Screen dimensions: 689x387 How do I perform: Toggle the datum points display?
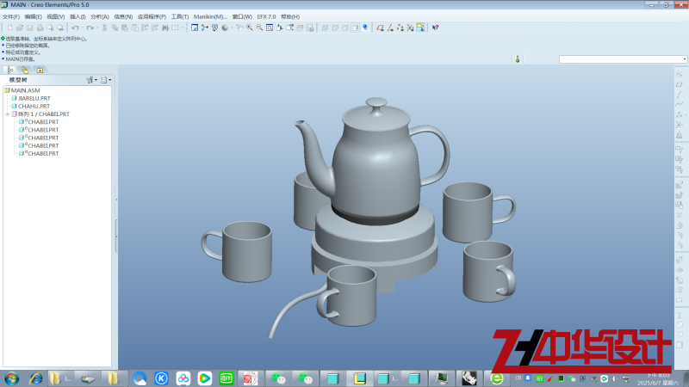400,28
